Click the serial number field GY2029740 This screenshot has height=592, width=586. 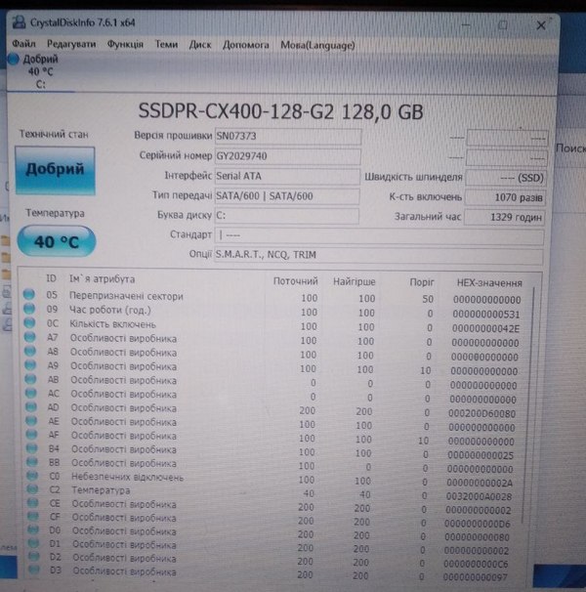click(x=287, y=156)
